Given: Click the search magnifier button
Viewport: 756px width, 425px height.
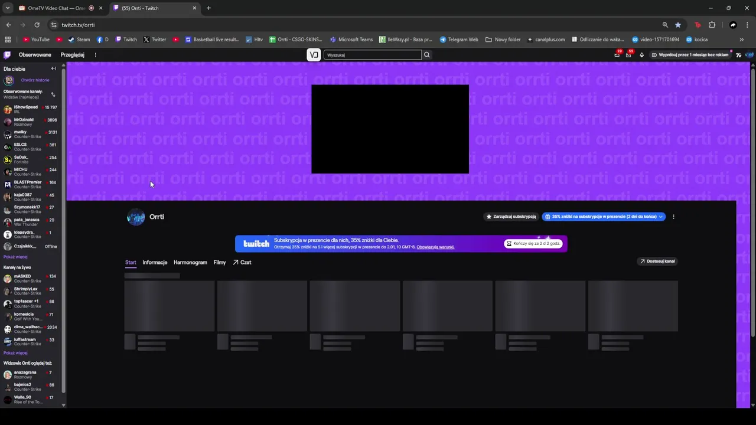Looking at the screenshot, I should click(427, 55).
